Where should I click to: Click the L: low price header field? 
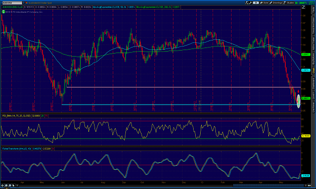point(63,7)
